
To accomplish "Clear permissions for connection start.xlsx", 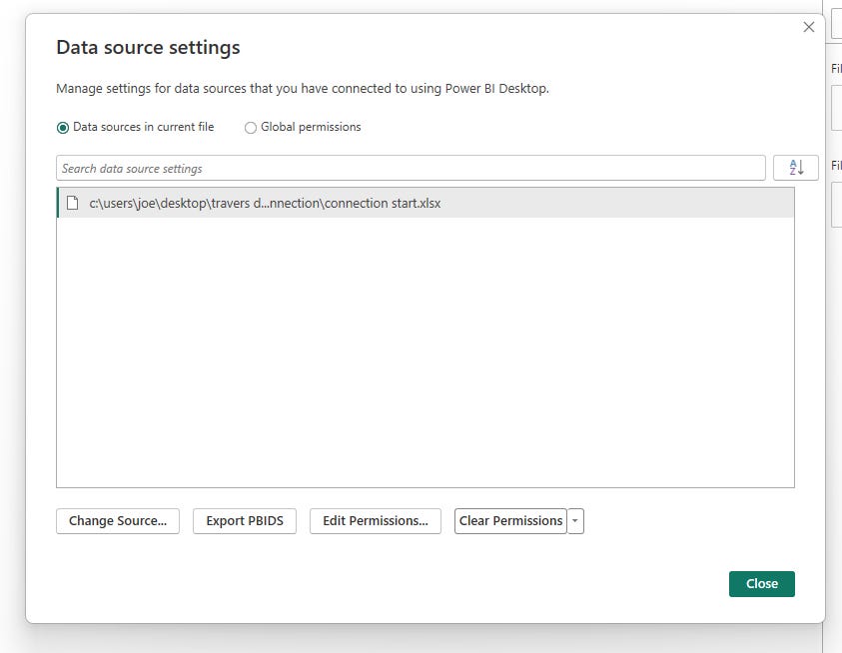I will 512,520.
